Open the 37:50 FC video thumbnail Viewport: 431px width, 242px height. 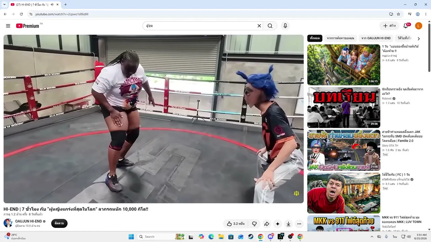tap(344, 193)
